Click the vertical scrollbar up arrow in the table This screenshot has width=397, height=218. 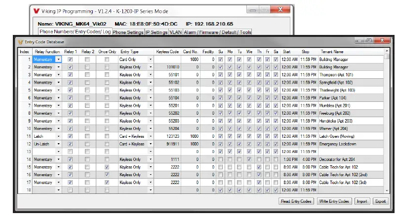coord(386,51)
